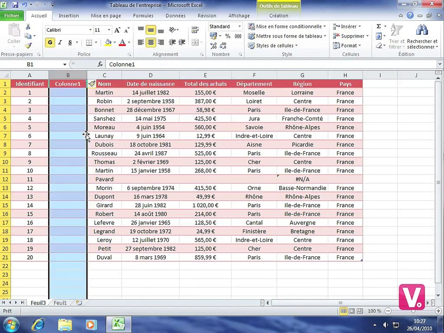Apply percent style format
The width and height of the screenshot is (444, 333).
[x=228, y=36]
